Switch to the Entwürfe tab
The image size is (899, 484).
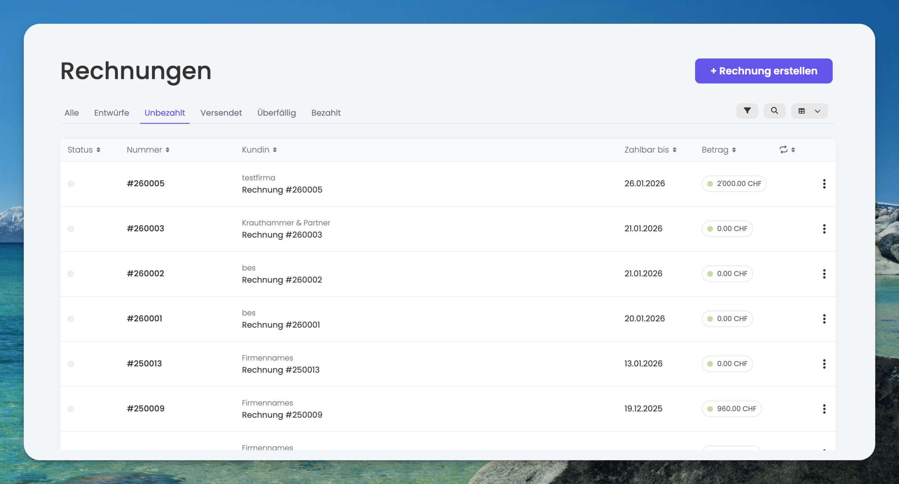(x=111, y=113)
